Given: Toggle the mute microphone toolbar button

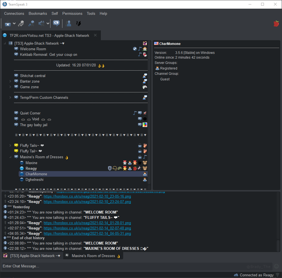Looking at the screenshot, I should pyautogui.click(x=31, y=24).
